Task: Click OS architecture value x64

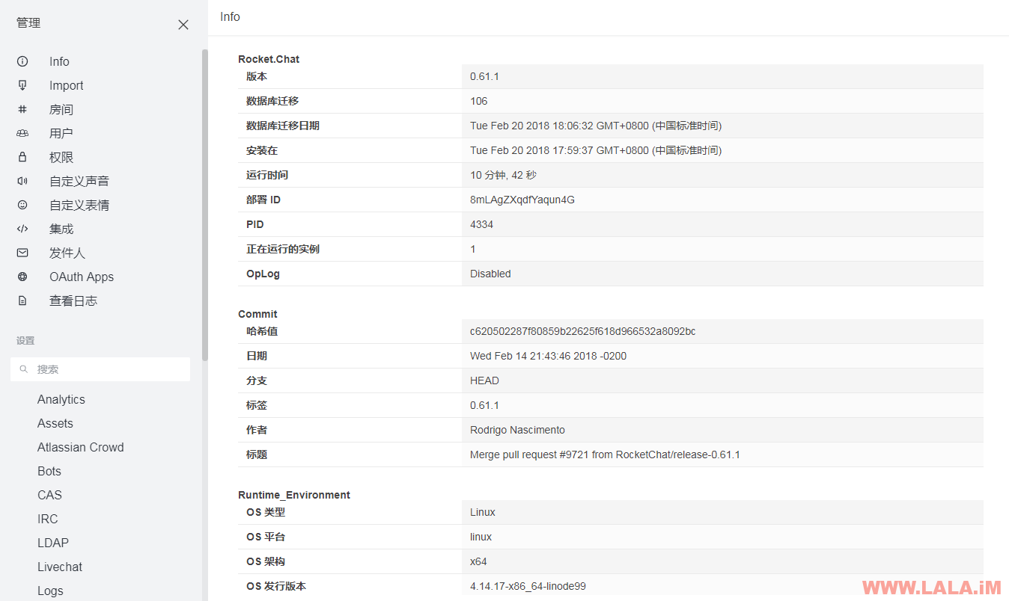Action: click(478, 561)
